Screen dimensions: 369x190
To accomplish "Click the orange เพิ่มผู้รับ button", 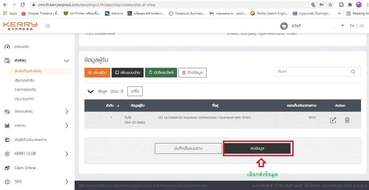I will (97, 73).
